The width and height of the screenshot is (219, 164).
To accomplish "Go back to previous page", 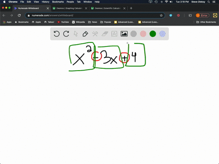I will (x=4, y=15).
